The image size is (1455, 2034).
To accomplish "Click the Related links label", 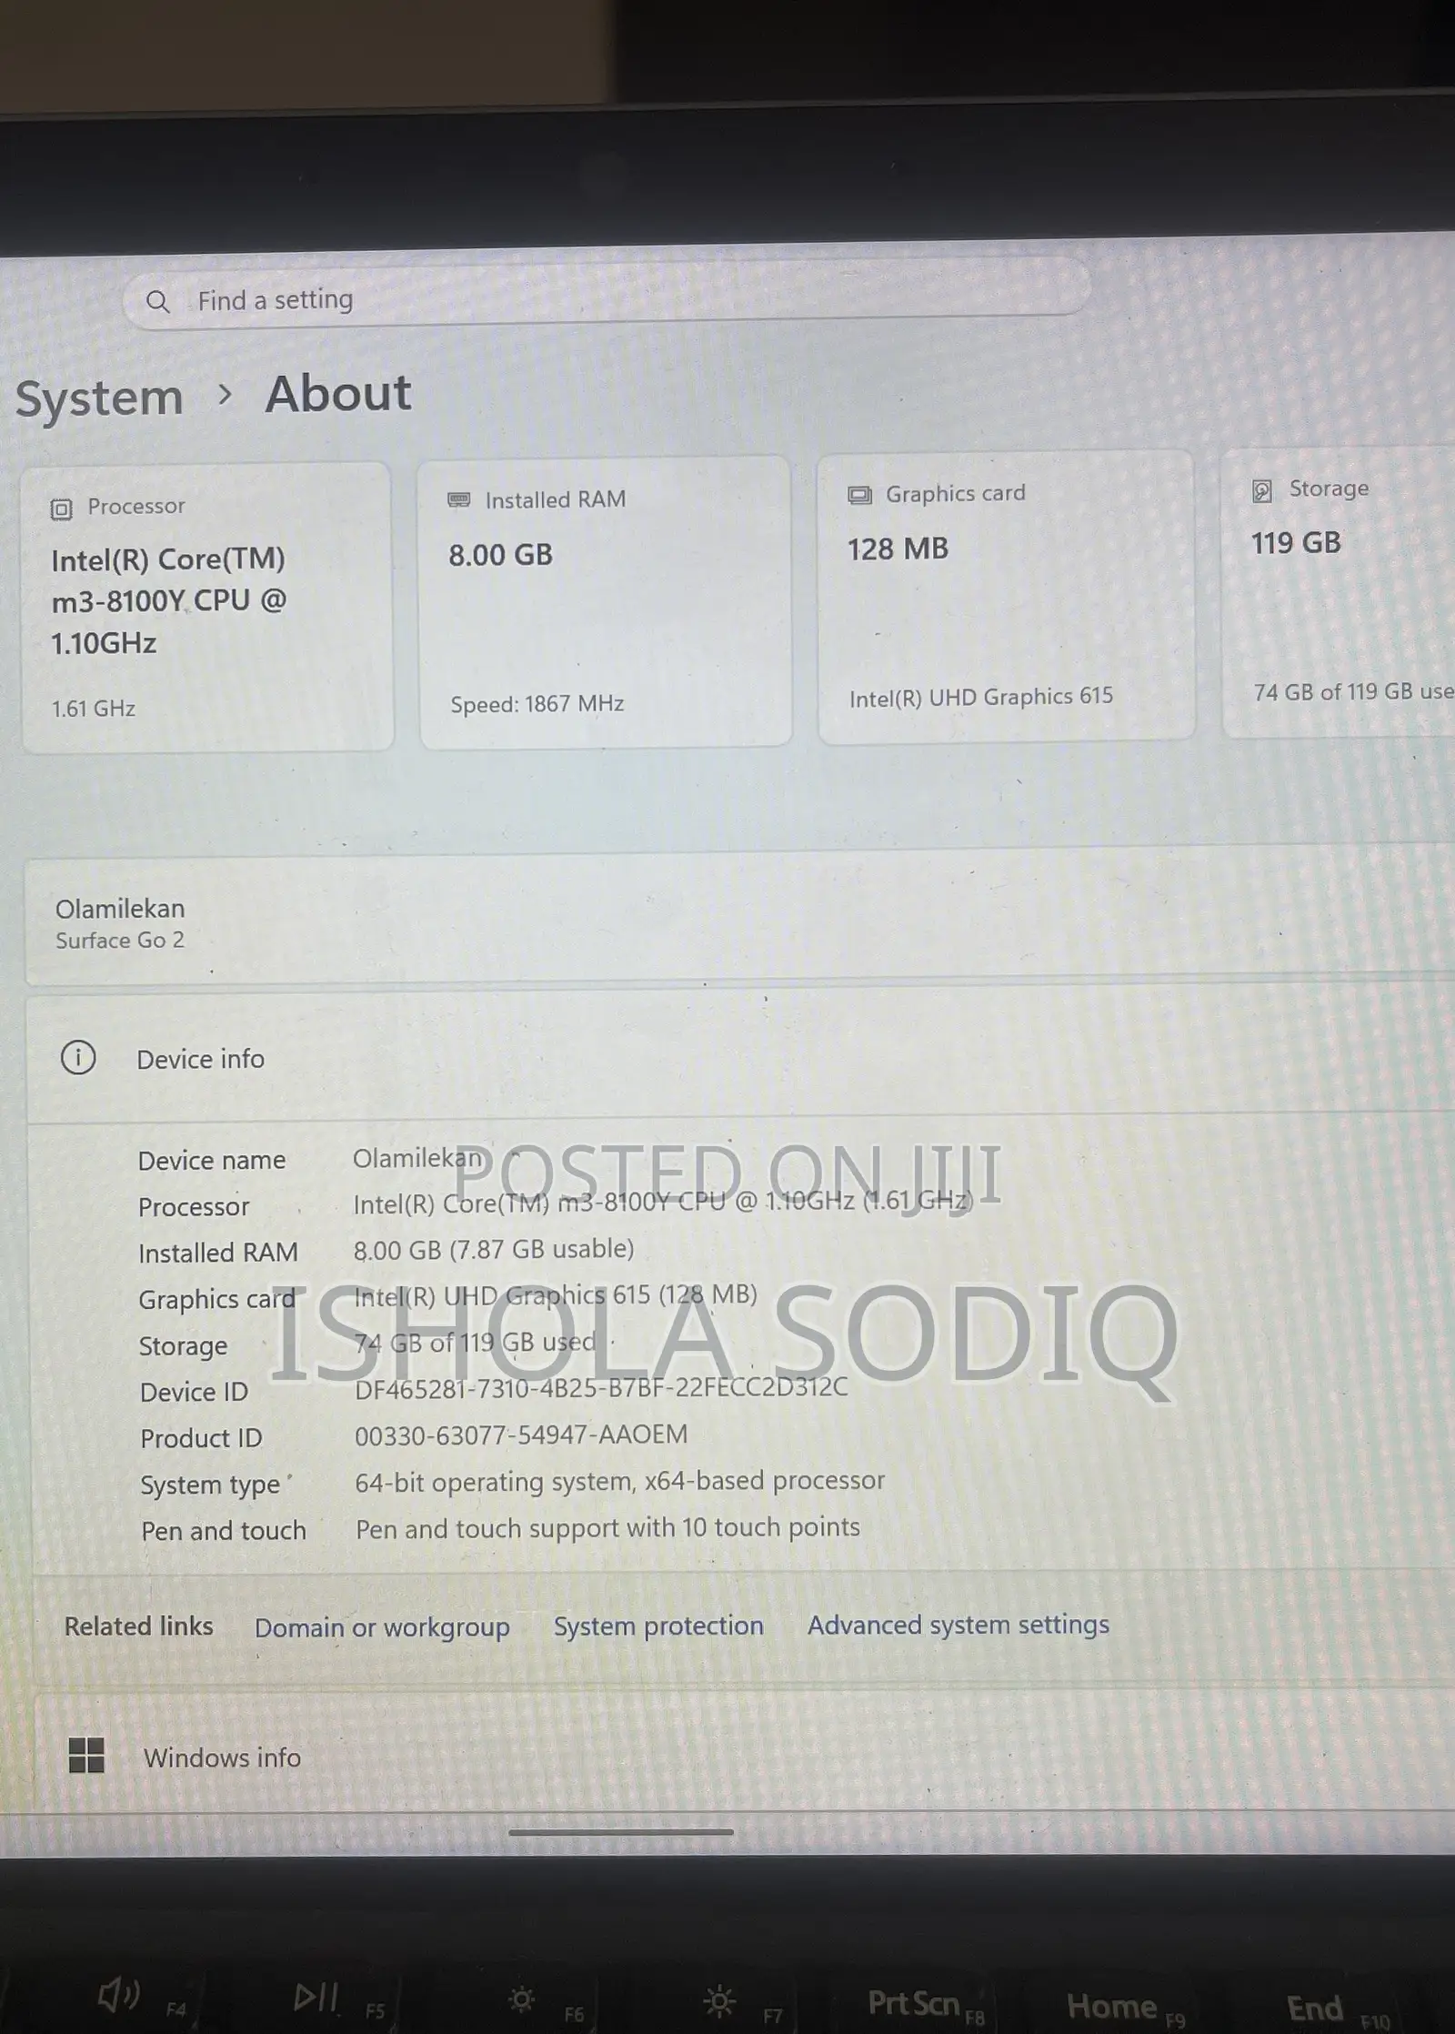I will (x=138, y=1626).
